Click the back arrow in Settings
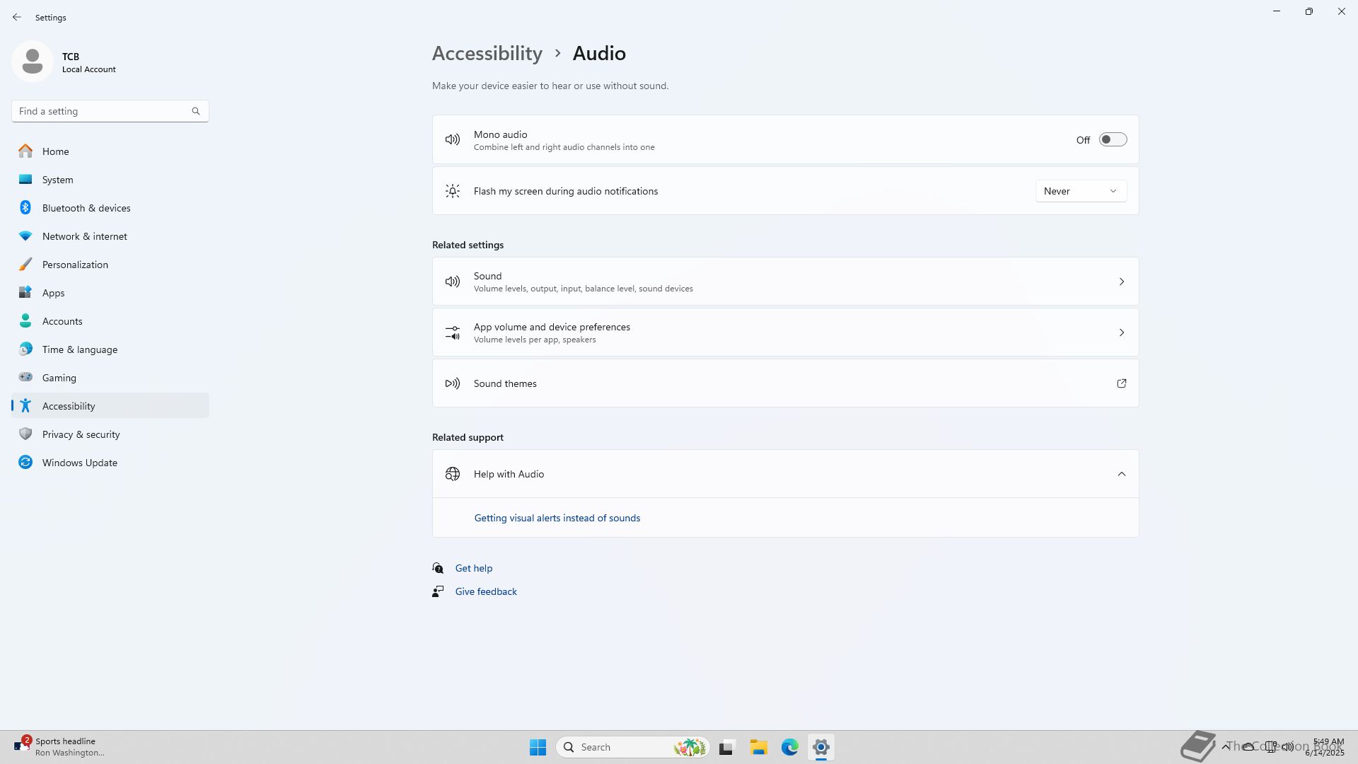The height and width of the screenshot is (764, 1358). click(17, 17)
